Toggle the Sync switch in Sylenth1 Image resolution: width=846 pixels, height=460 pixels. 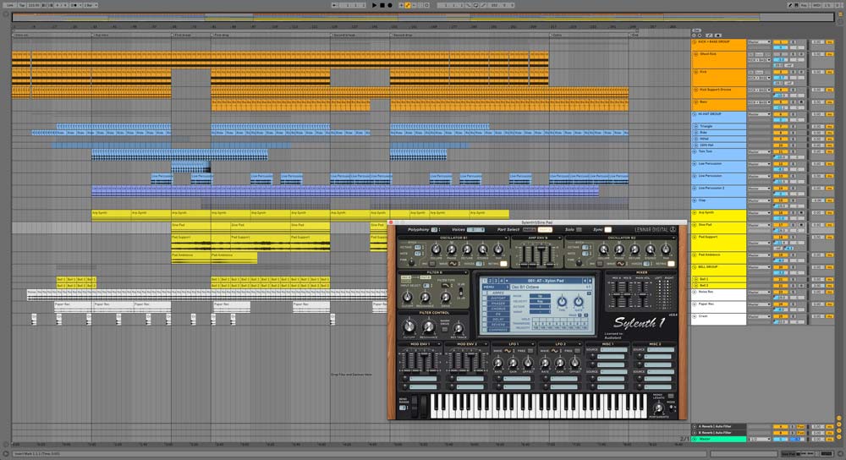click(607, 230)
